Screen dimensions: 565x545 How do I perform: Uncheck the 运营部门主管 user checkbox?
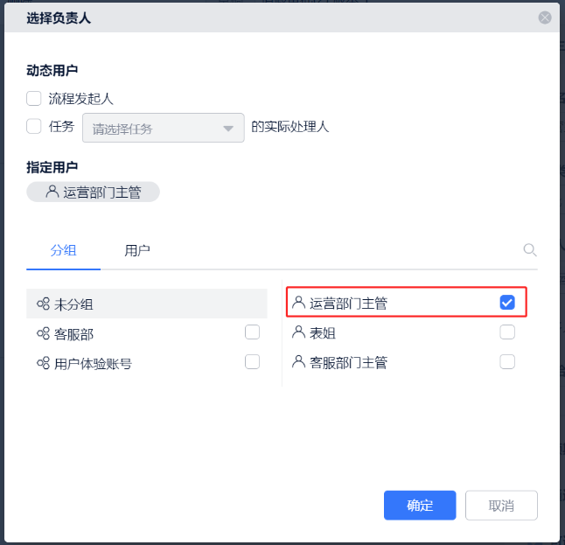click(x=507, y=303)
